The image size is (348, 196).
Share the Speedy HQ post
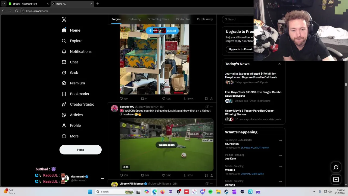pos(212,175)
